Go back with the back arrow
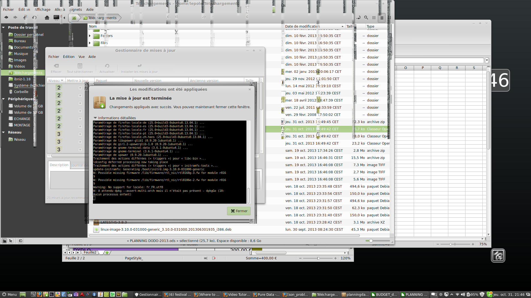The image size is (531, 298). tap(6, 18)
